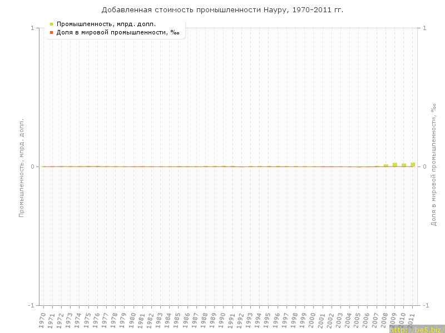
Task: Select the green bar for 2011
Action: coord(413,164)
